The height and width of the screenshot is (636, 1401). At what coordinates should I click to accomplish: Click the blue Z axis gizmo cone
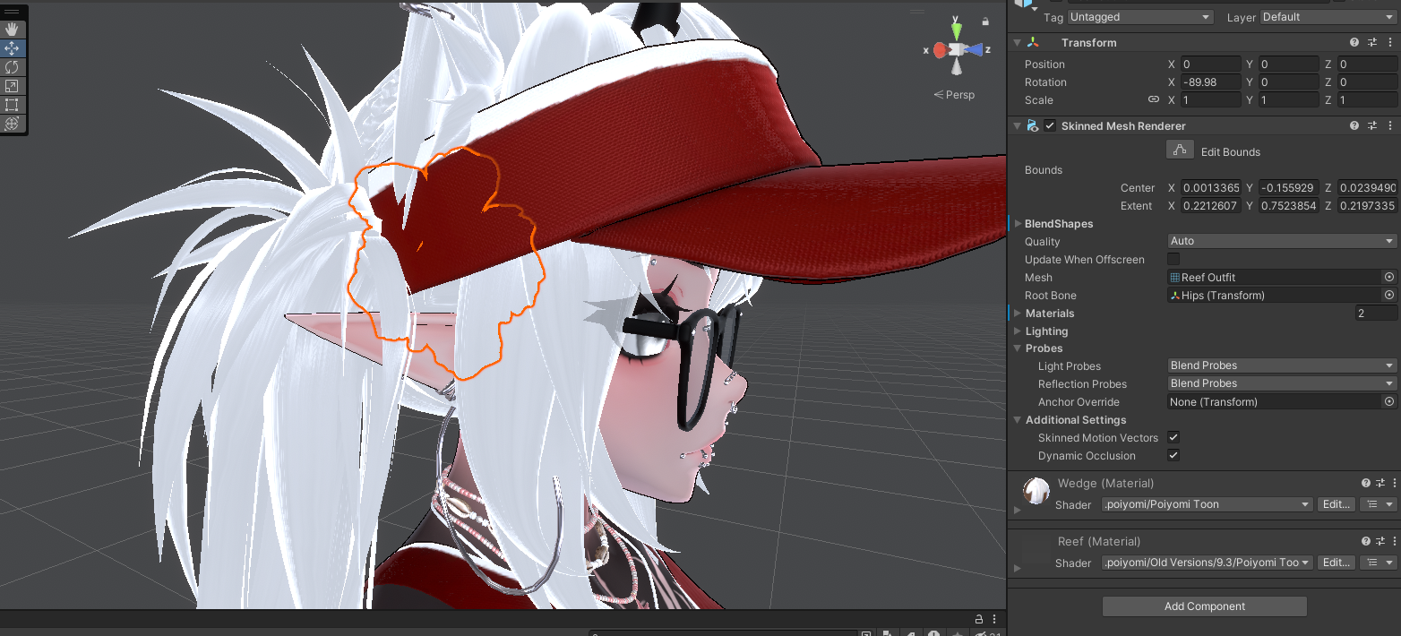tap(975, 50)
